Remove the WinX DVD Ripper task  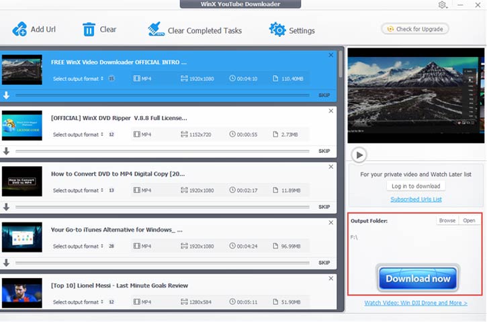pos(330,111)
